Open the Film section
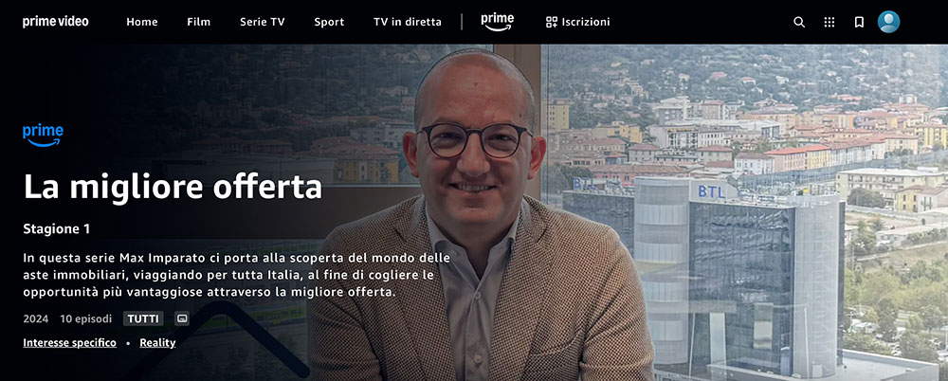This screenshot has height=381, width=948. coord(198,22)
